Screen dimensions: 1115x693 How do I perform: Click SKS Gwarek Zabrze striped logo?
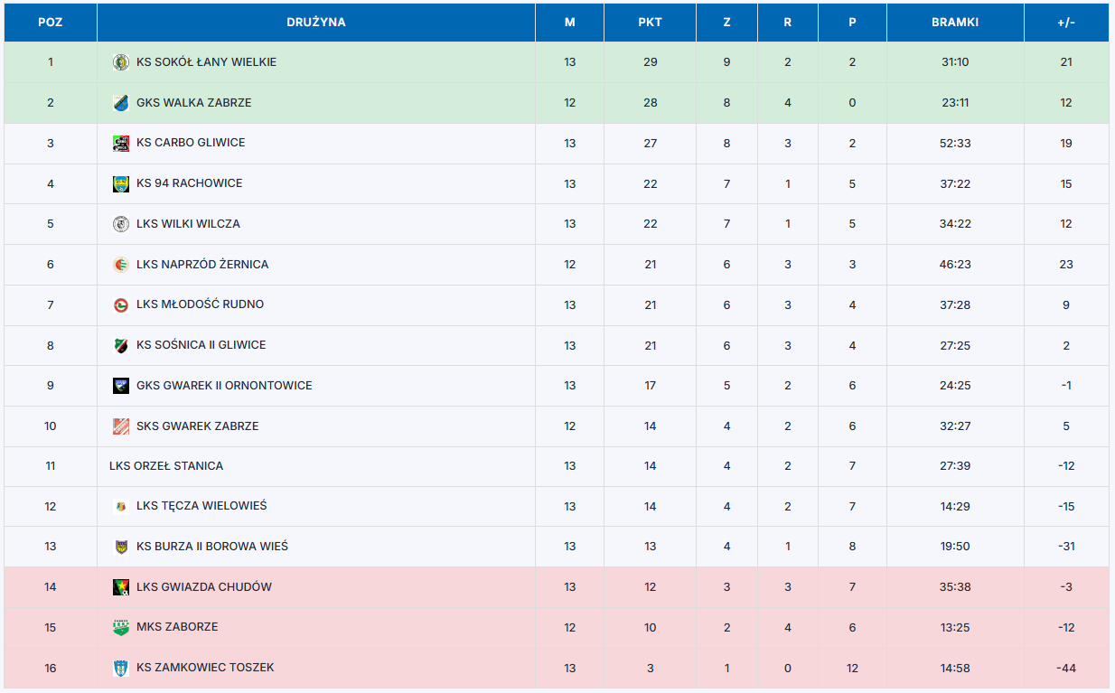pyautogui.click(x=120, y=426)
